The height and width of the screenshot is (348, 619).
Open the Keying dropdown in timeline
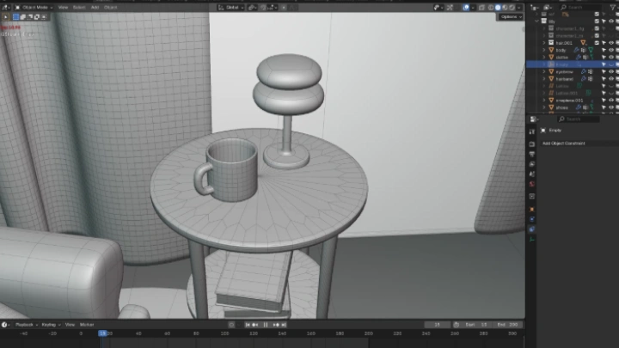51,325
